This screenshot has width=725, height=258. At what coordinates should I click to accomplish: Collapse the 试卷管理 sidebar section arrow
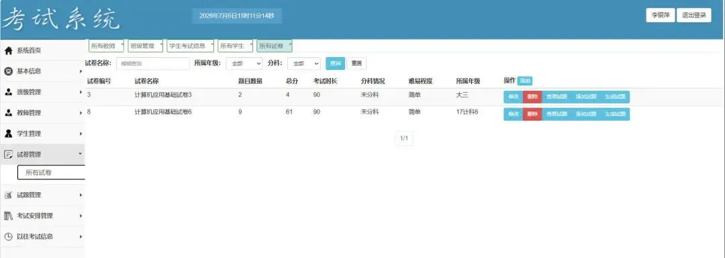tap(81, 153)
